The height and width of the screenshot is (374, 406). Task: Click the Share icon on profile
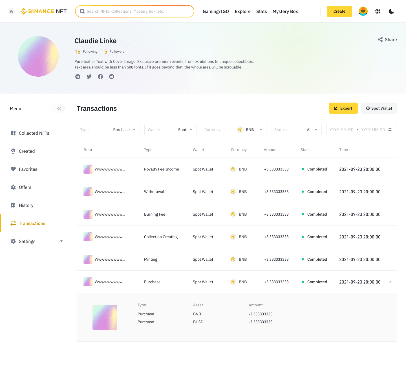(380, 40)
